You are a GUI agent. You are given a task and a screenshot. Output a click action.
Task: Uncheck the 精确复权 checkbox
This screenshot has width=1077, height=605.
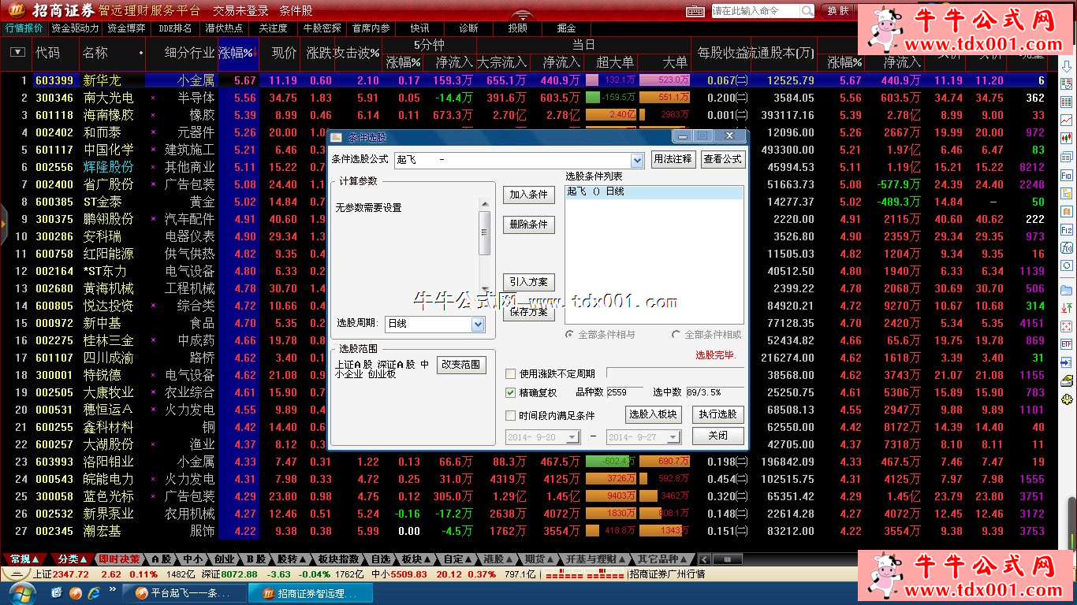[510, 392]
